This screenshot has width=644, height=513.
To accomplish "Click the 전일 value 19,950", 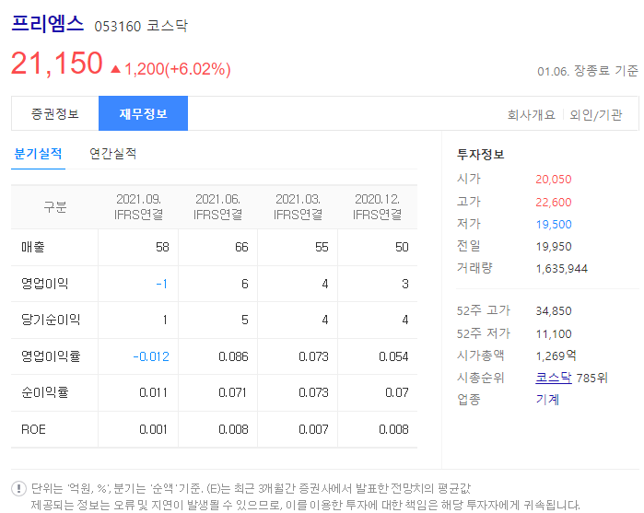I will point(553,247).
